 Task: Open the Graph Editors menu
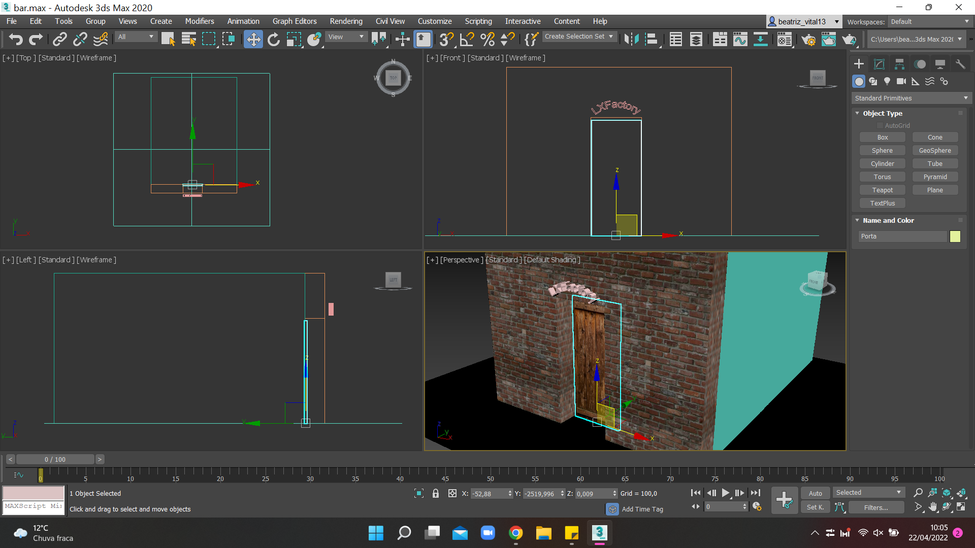point(295,21)
